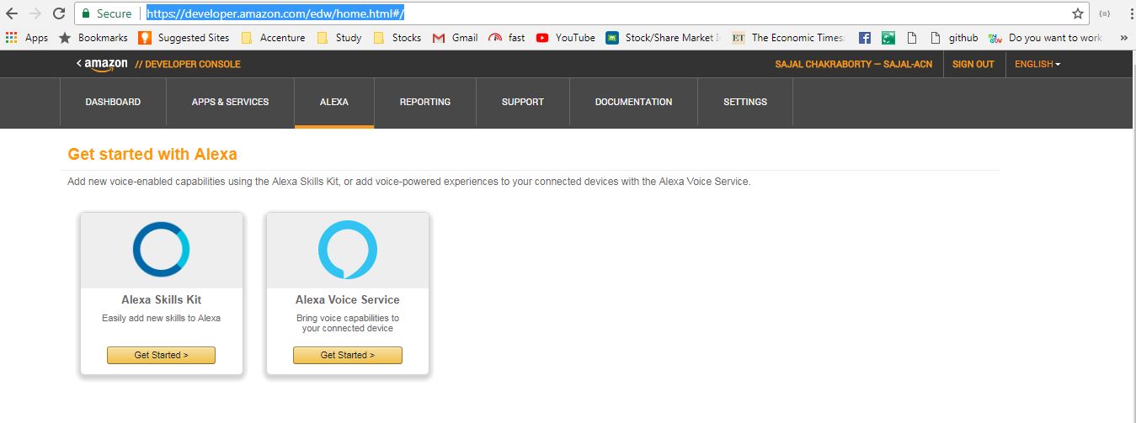Go back using the browser back arrow
Screen dimensions: 1136x423
(12, 13)
